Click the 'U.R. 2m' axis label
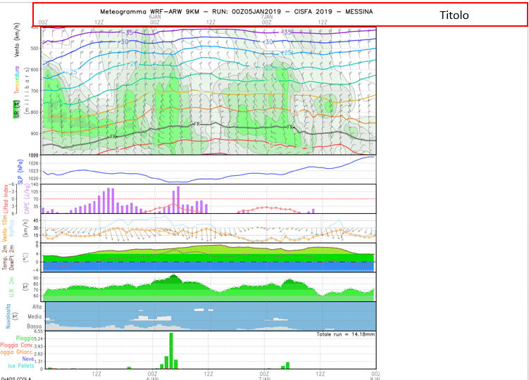Viewport: 529px width, 380px height. (x=11, y=287)
